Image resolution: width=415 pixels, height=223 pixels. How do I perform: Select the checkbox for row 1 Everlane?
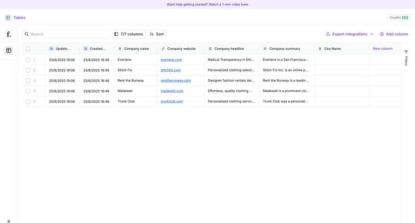point(28,60)
